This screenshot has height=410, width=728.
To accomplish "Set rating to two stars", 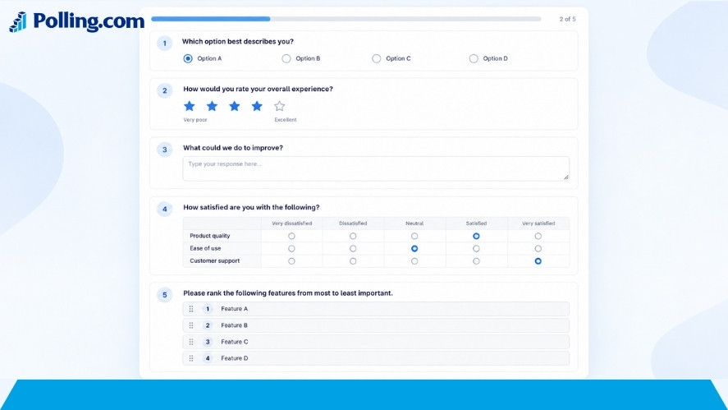I will pos(212,107).
